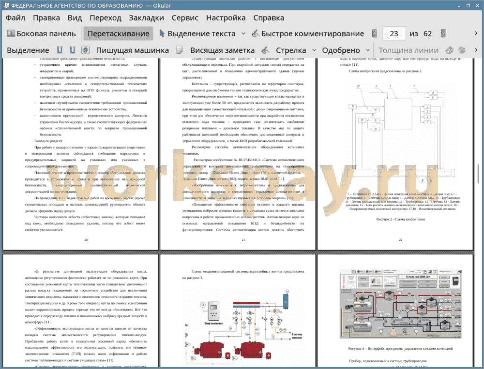Open the Вид menu
484x369 pixels.
pyautogui.click(x=75, y=18)
